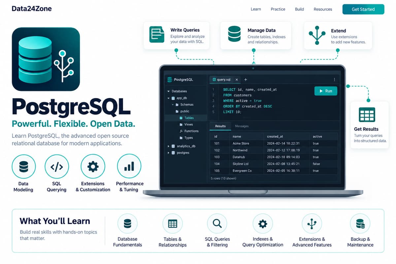Viewport: 396px width, 264px height.
Task: Click the WHERE active = true line
Action: (x=242, y=101)
